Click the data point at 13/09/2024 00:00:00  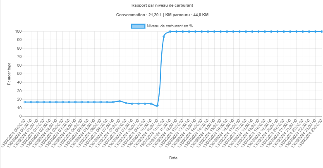pyautogui.click(x=25, y=102)
